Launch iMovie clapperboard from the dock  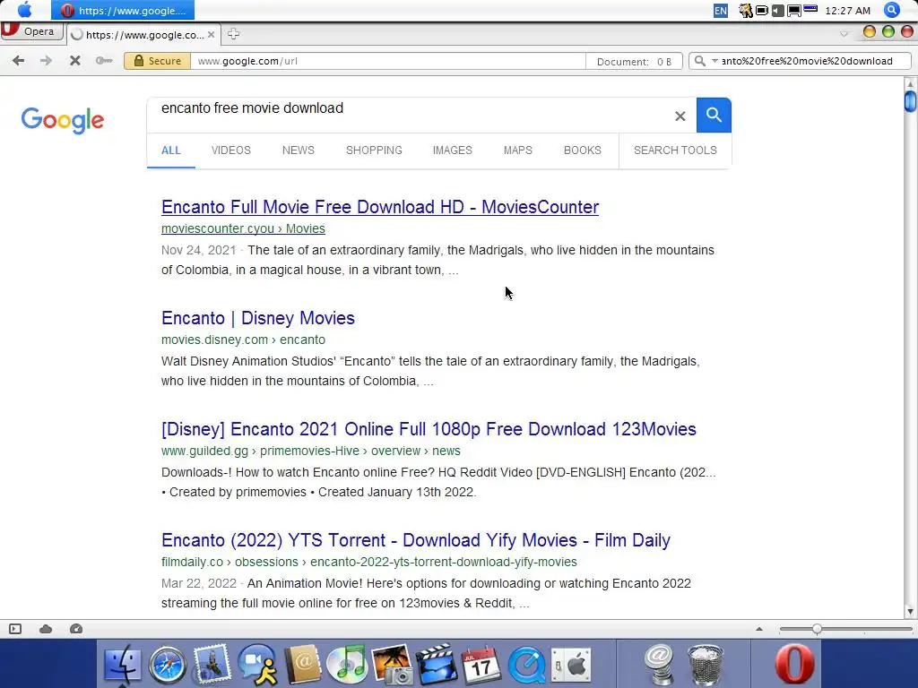[437, 664]
